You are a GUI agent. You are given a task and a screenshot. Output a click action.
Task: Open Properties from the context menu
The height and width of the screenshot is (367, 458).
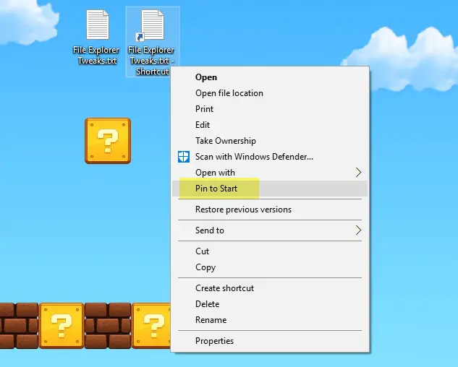[x=270, y=341]
